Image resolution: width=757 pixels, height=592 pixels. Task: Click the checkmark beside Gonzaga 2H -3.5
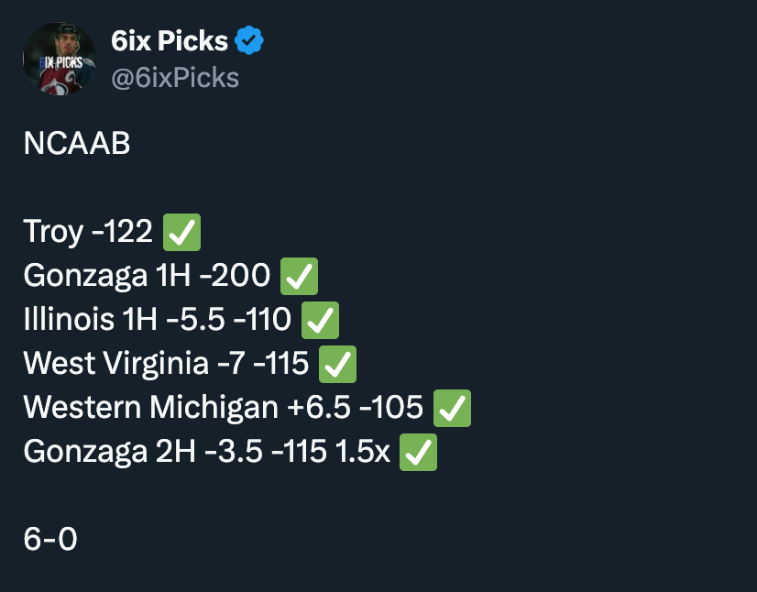coord(419,452)
